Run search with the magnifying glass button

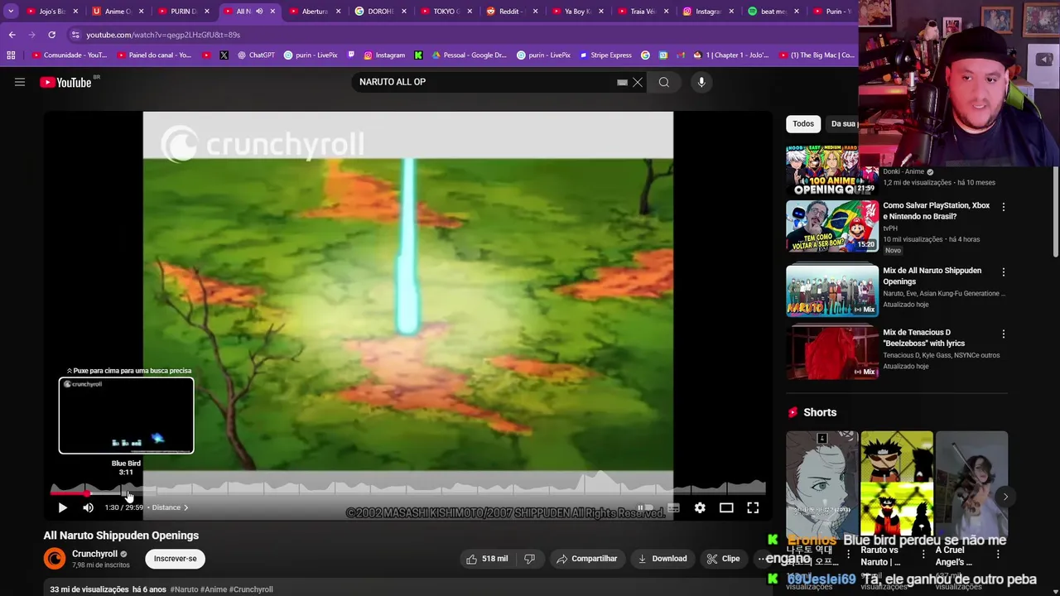(x=664, y=82)
